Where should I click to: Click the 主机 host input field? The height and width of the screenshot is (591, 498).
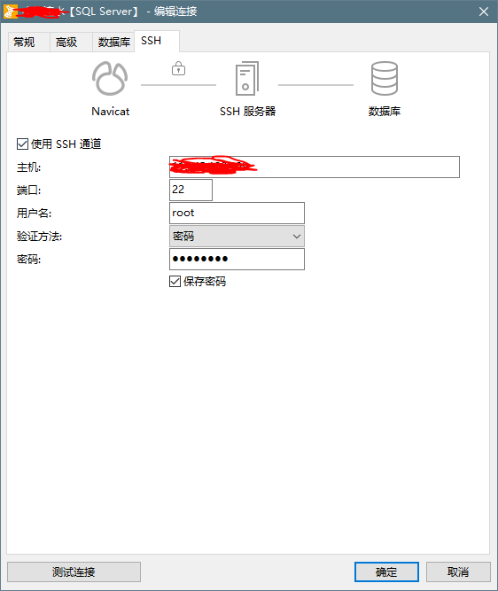[x=315, y=167]
